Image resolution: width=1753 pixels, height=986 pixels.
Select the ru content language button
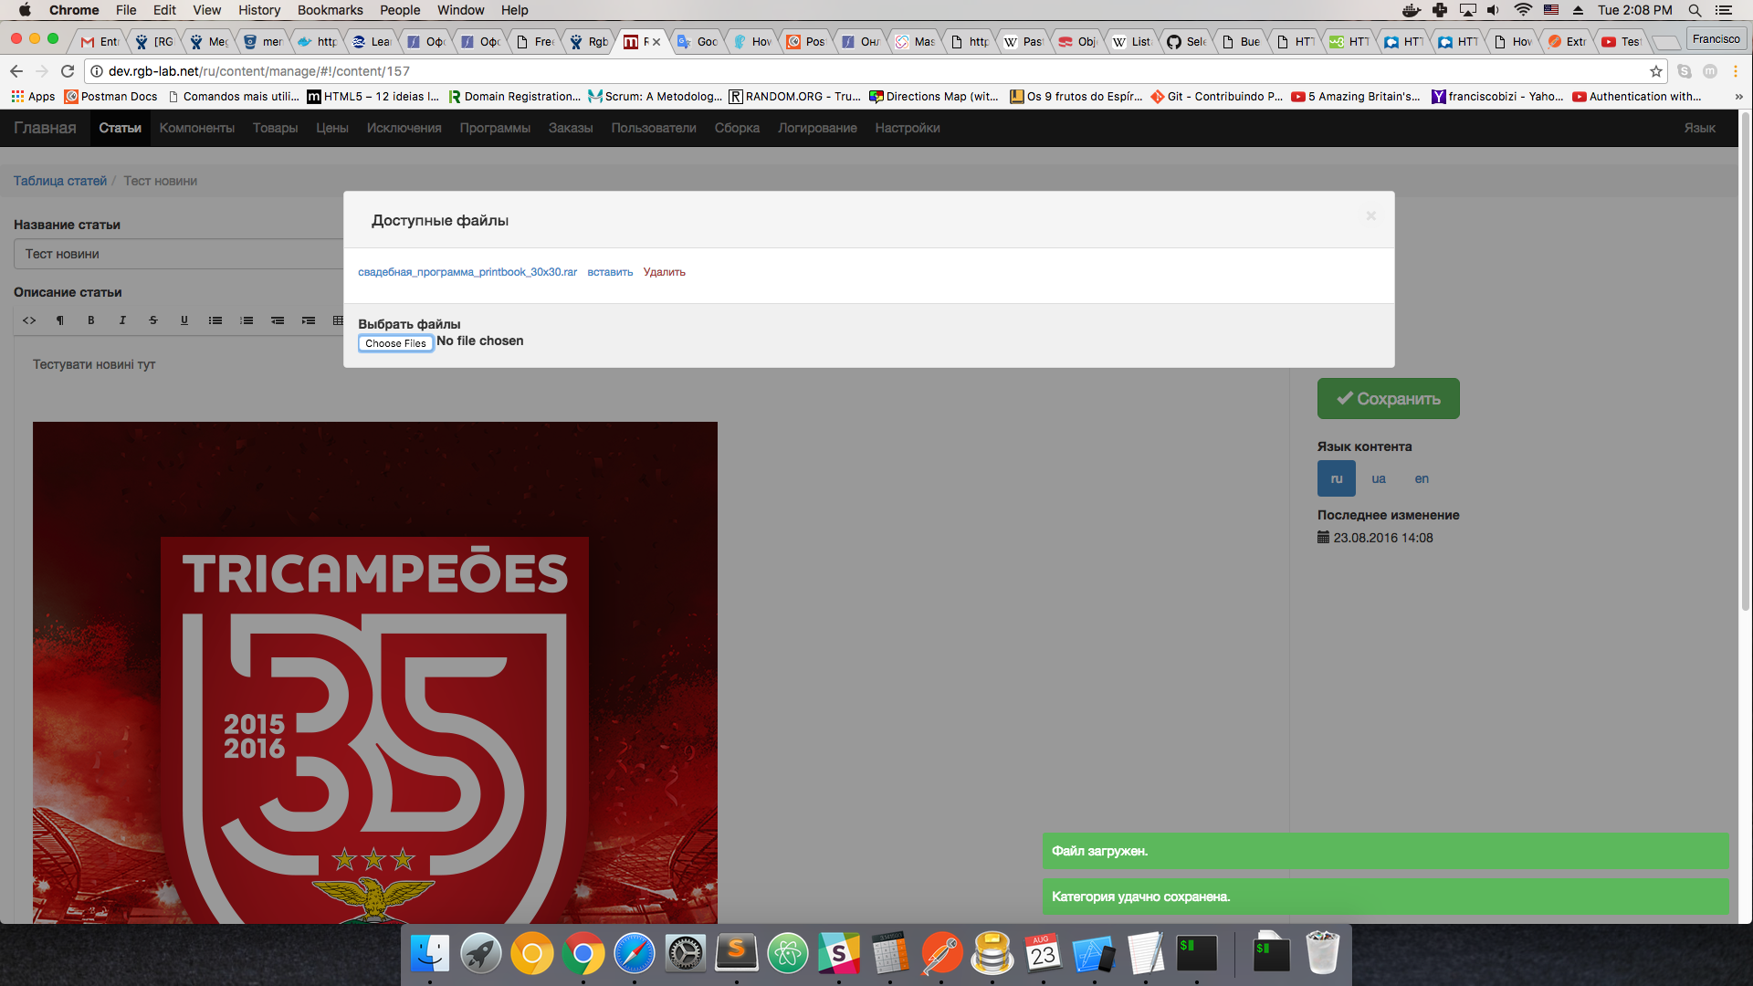(x=1336, y=478)
